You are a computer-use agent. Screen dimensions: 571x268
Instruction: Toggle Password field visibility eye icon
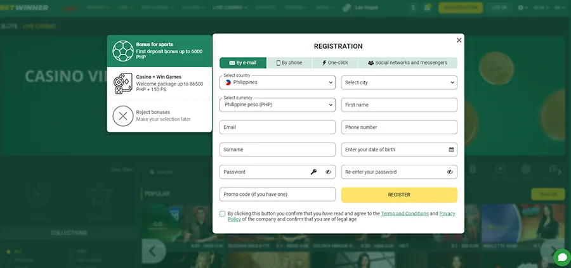click(328, 172)
